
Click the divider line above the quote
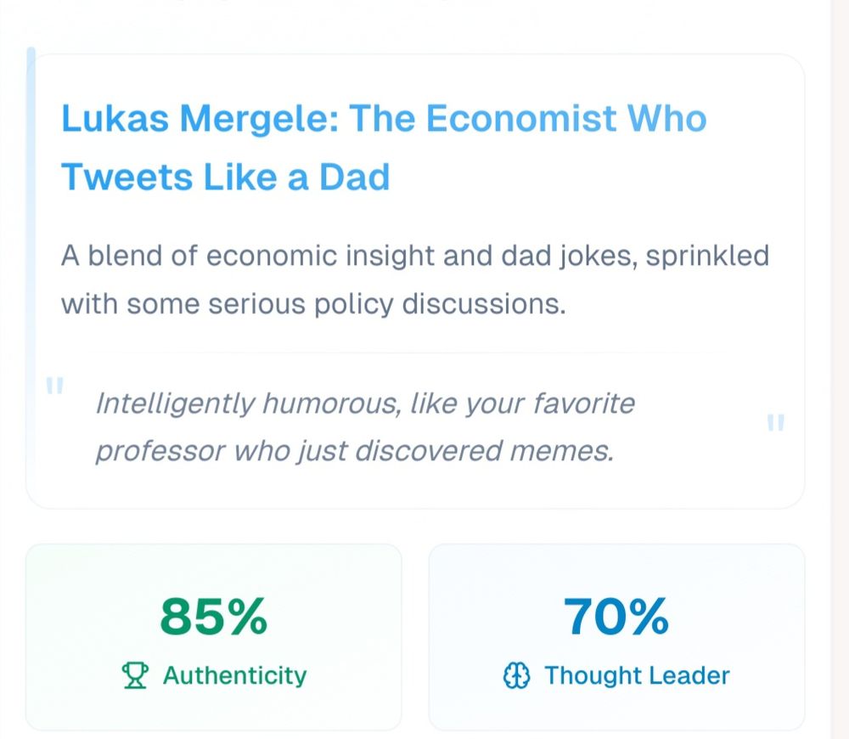(x=408, y=352)
